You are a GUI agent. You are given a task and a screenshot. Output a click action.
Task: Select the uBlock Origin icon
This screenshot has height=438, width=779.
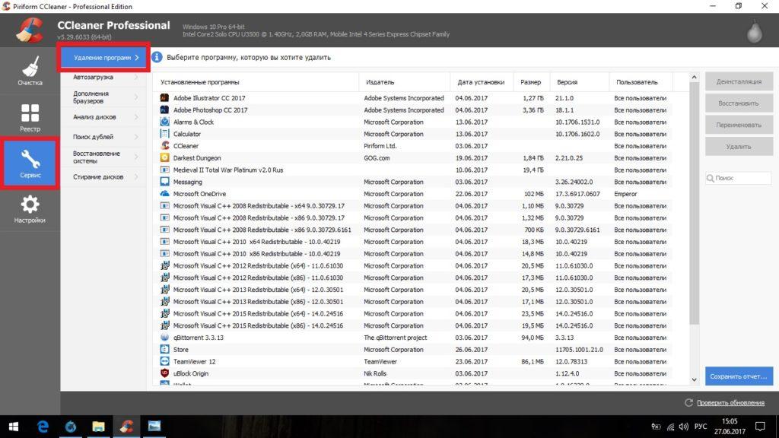coord(164,373)
